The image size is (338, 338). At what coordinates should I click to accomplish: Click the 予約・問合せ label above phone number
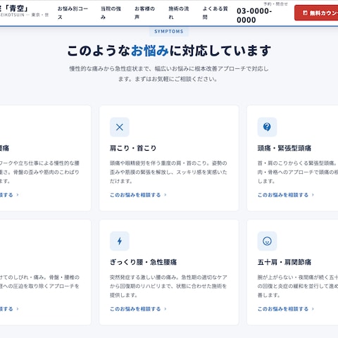click(275, 4)
